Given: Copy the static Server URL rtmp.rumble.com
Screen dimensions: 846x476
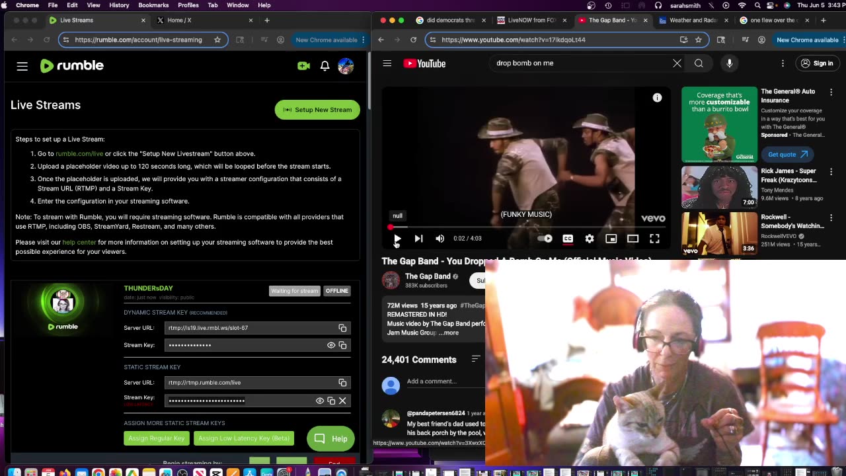Looking at the screenshot, I should 342,383.
